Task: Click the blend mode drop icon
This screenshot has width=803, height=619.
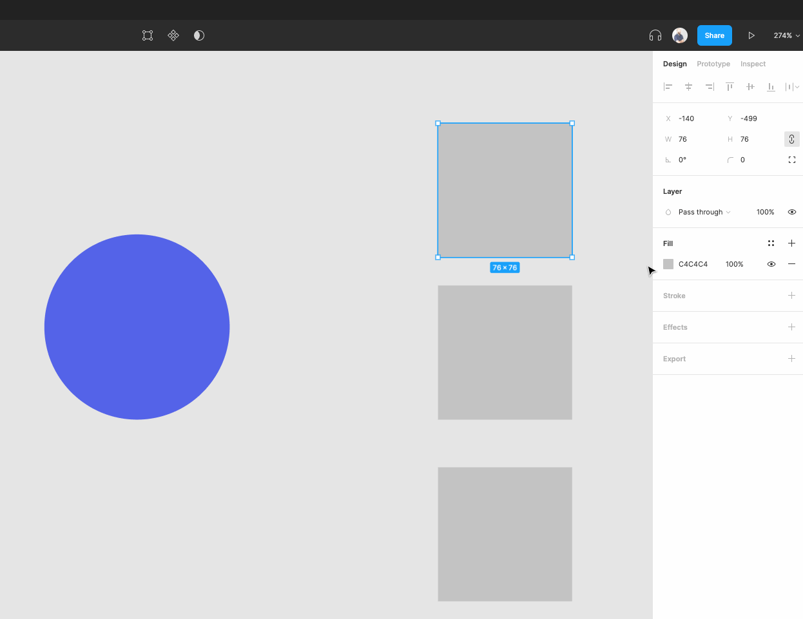Action: coord(668,212)
